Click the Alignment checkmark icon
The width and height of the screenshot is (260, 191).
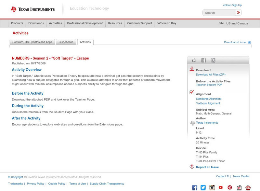(191, 92)
